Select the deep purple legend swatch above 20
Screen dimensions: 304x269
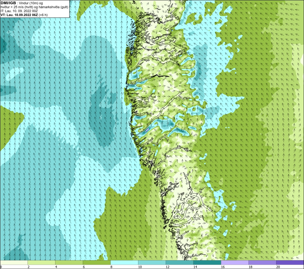click(x=290, y=262)
